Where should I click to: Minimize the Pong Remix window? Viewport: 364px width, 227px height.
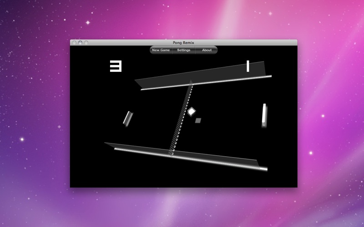tap(80, 43)
